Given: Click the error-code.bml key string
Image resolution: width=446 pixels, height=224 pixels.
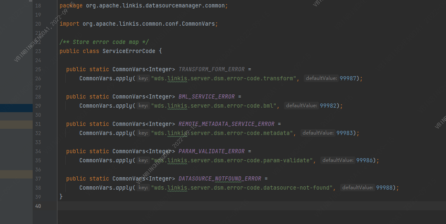Looking at the screenshot, I should [x=214, y=106].
